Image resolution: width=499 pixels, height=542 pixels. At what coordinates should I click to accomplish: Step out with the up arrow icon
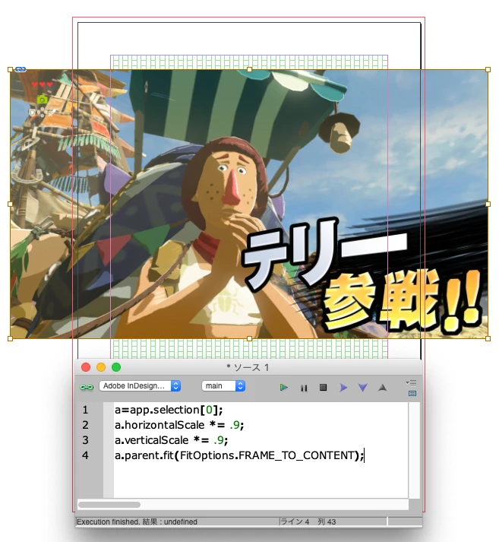coord(382,388)
